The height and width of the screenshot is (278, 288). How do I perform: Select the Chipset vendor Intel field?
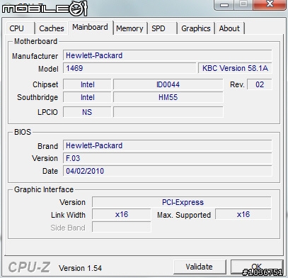pos(87,84)
